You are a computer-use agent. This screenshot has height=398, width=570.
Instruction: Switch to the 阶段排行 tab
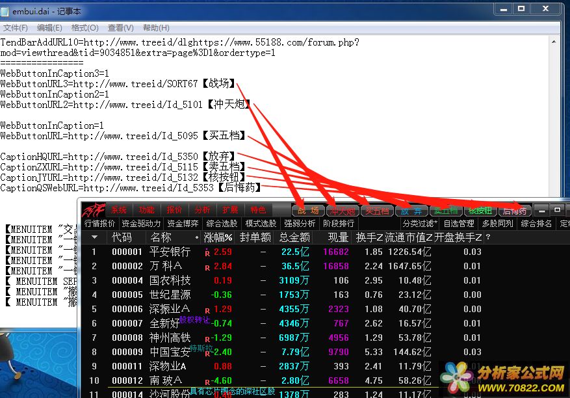tap(339, 223)
